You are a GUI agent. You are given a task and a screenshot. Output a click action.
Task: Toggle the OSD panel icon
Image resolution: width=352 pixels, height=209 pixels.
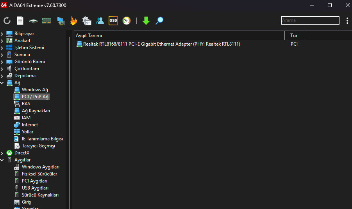pos(113,21)
